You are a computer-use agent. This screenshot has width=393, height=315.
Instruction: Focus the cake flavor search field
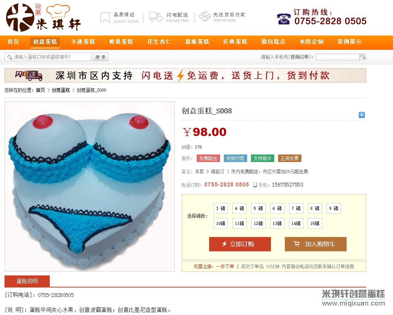pyautogui.click(x=47, y=57)
